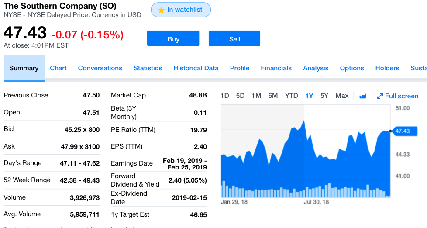The height and width of the screenshot is (228, 427).
Task: Select the 5D chart range
Action: click(x=240, y=96)
